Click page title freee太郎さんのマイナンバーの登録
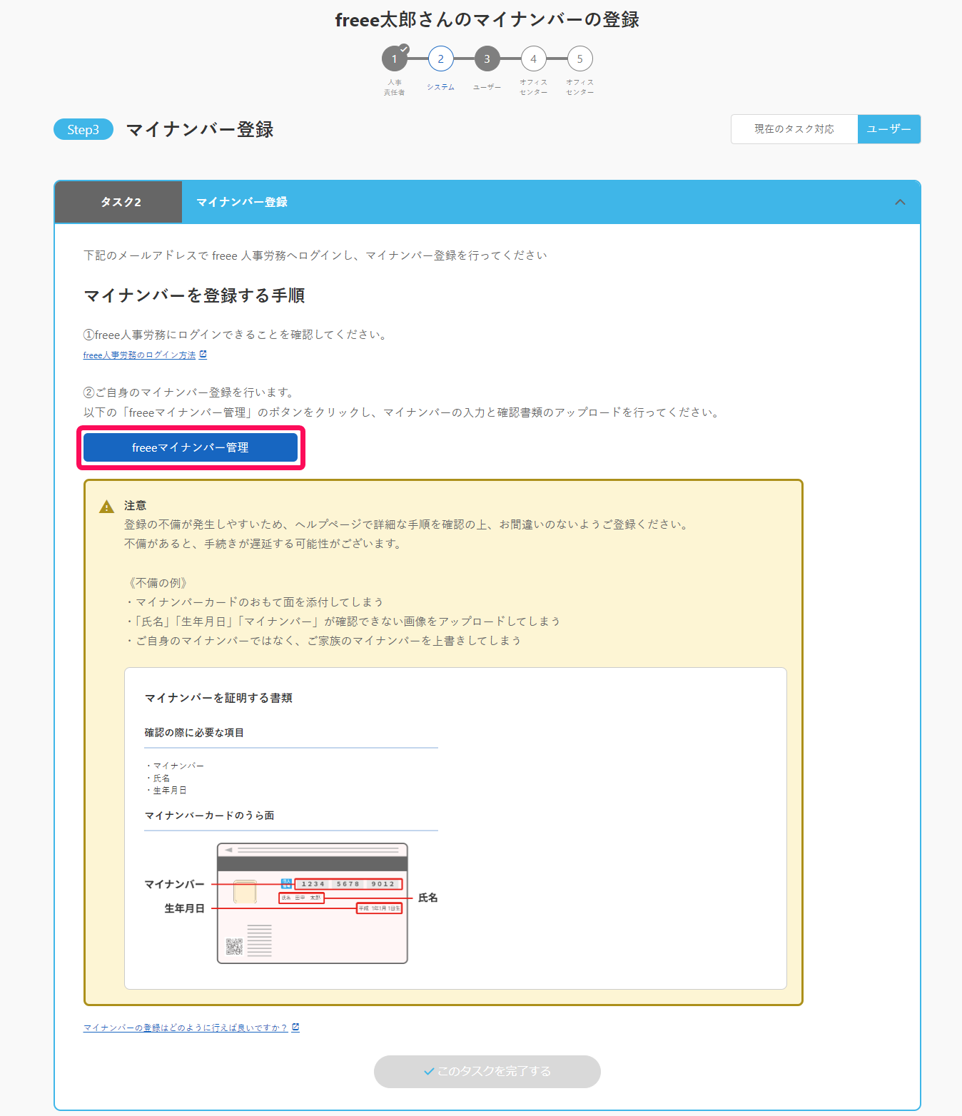Image resolution: width=962 pixels, height=1116 pixels. (x=487, y=20)
